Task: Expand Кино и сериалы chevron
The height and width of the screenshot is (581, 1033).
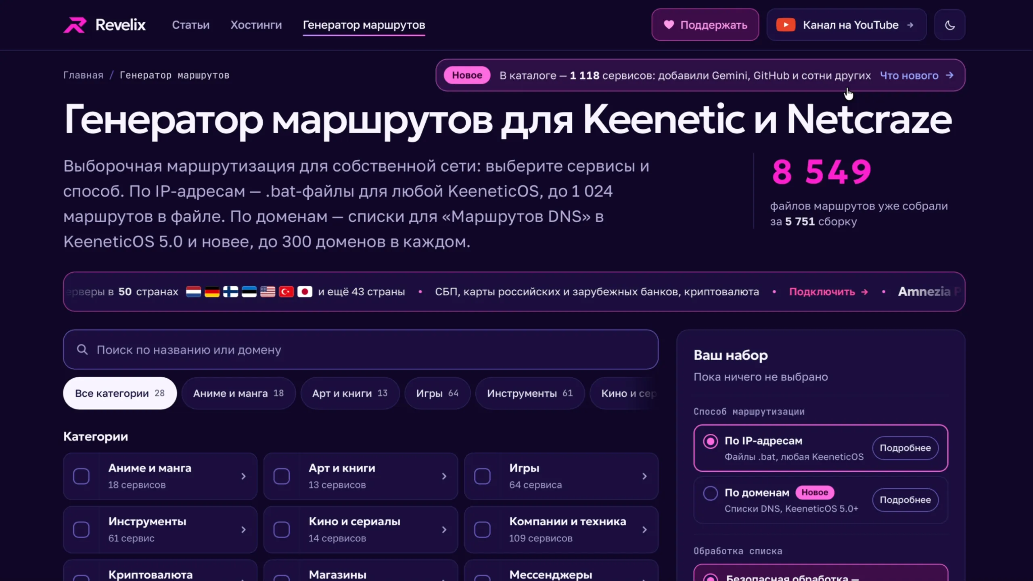Action: (x=444, y=529)
